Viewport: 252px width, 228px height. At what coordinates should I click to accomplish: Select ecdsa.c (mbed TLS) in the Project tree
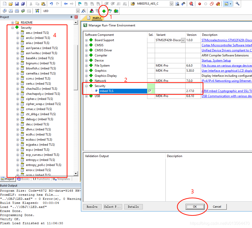point(39,140)
